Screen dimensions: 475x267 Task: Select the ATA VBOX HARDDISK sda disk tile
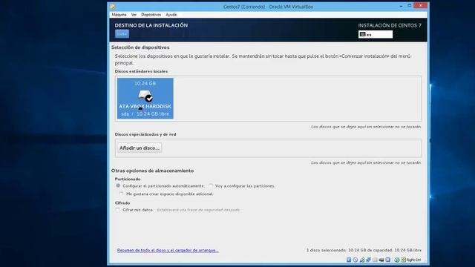145,99
